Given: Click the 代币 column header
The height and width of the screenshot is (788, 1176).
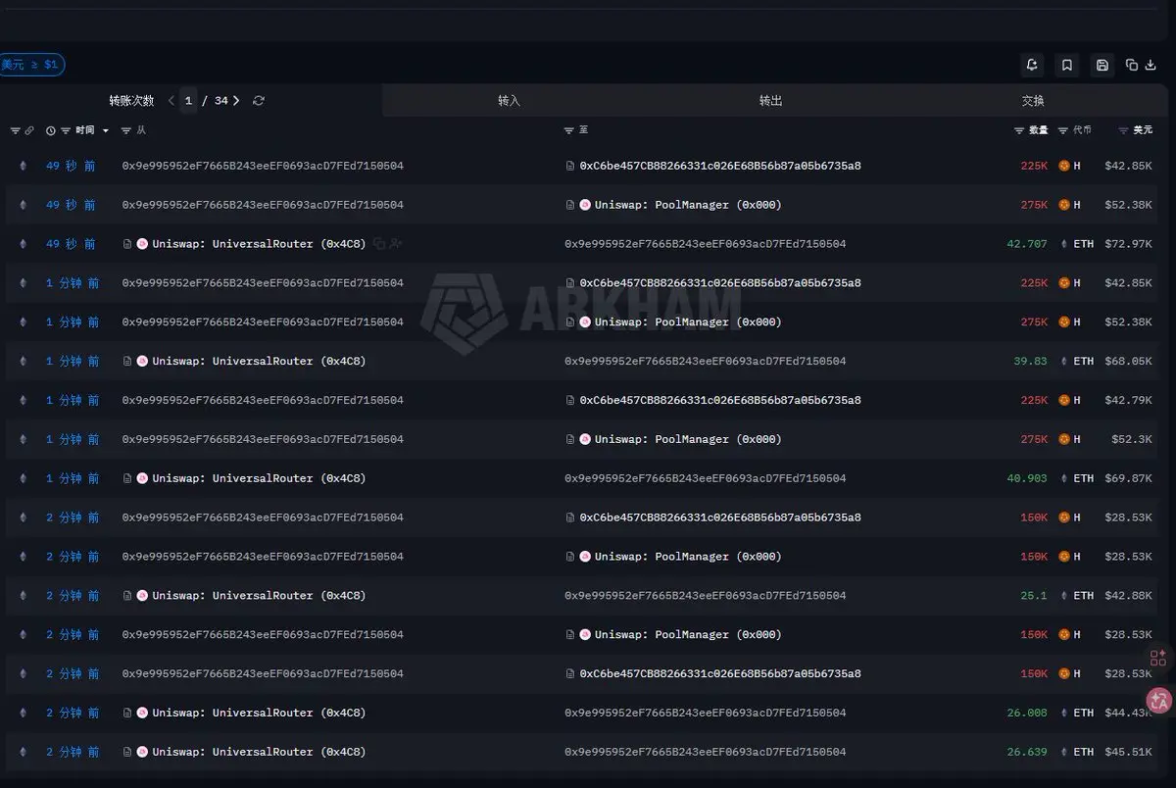Looking at the screenshot, I should 1082,130.
